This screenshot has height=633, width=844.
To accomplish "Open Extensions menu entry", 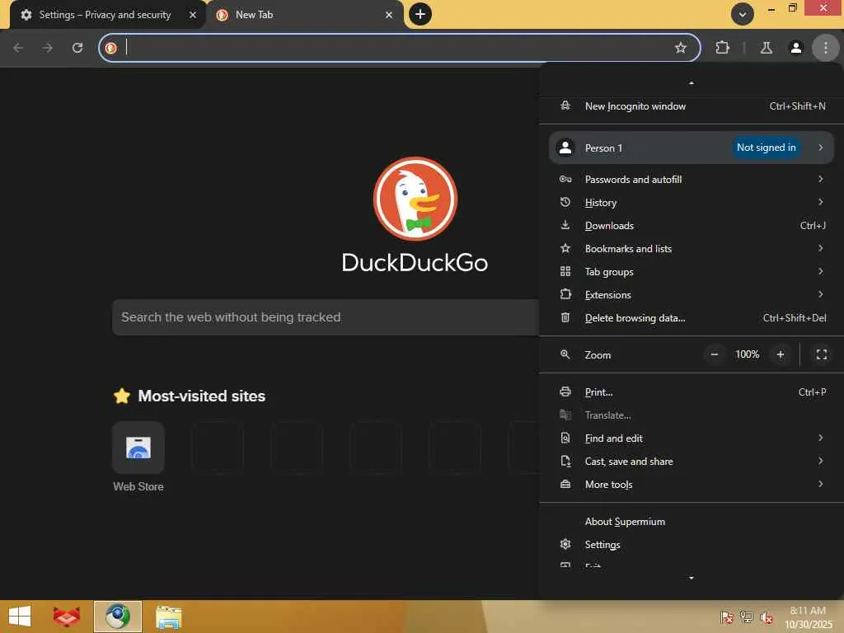I will click(x=692, y=295).
